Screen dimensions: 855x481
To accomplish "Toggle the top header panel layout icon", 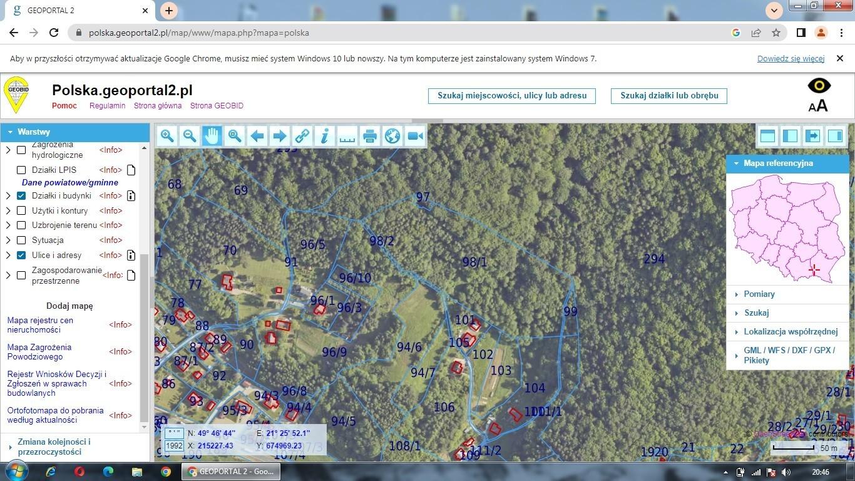I will click(x=767, y=136).
